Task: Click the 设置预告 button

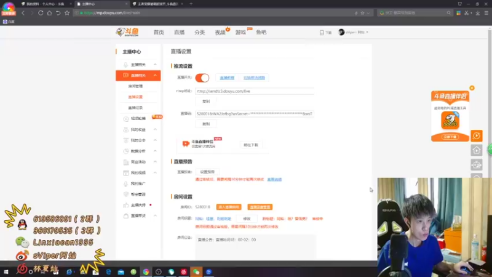Action: click(x=207, y=172)
